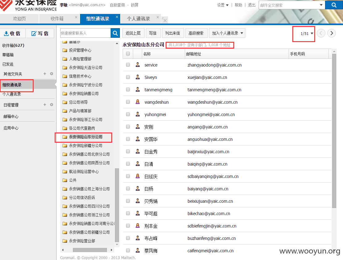
Task: Close the 收件箱 tab
Action: [76, 17]
